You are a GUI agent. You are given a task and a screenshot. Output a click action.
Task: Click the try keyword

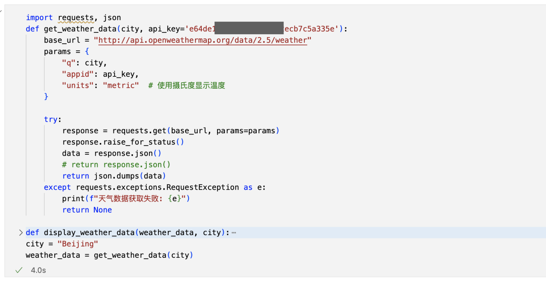[51, 119]
